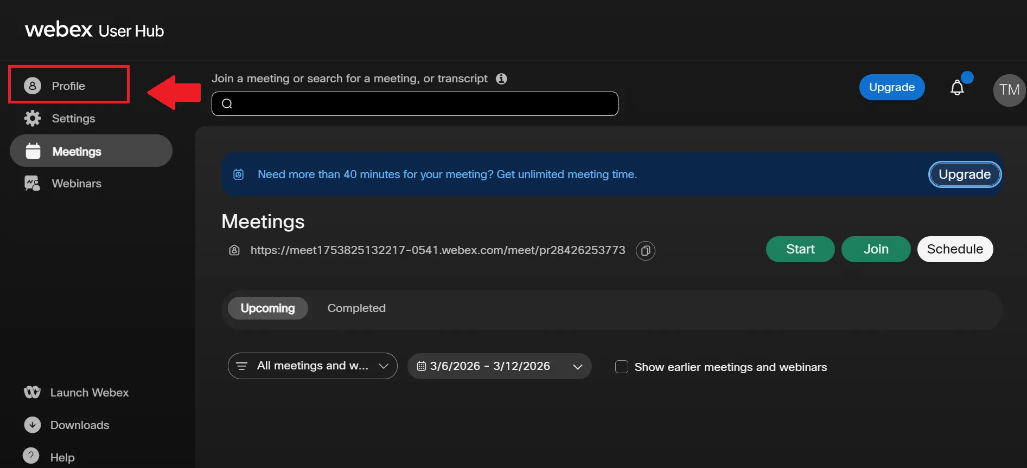Click the info icon beside search label
This screenshot has width=1027, height=468.
click(501, 79)
